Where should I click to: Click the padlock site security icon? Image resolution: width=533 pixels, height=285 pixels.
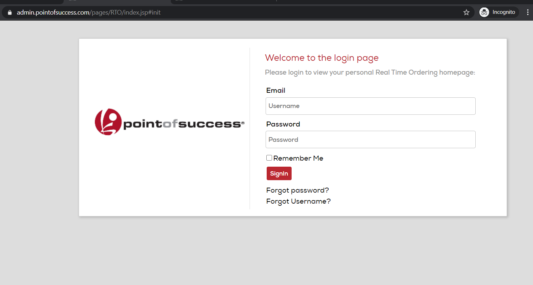pyautogui.click(x=10, y=12)
